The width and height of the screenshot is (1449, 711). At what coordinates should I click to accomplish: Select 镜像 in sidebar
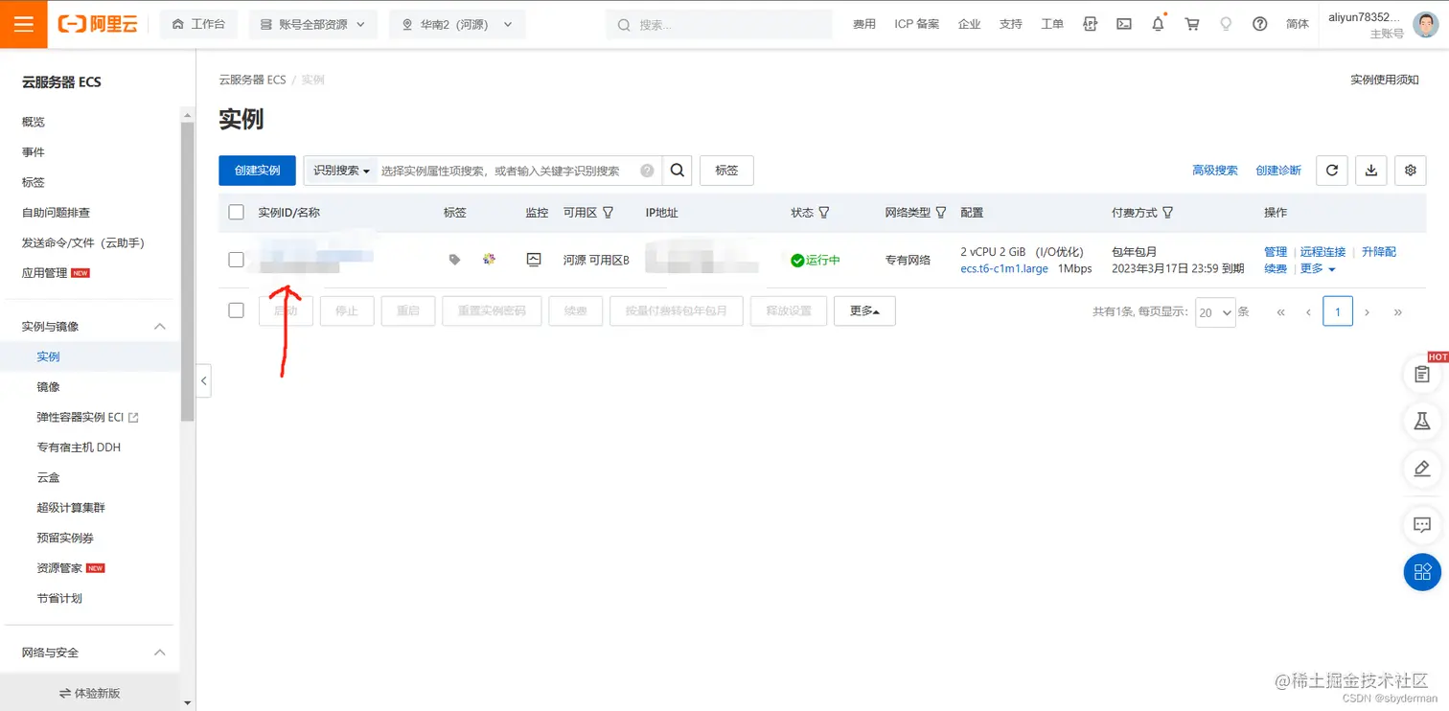(49, 387)
